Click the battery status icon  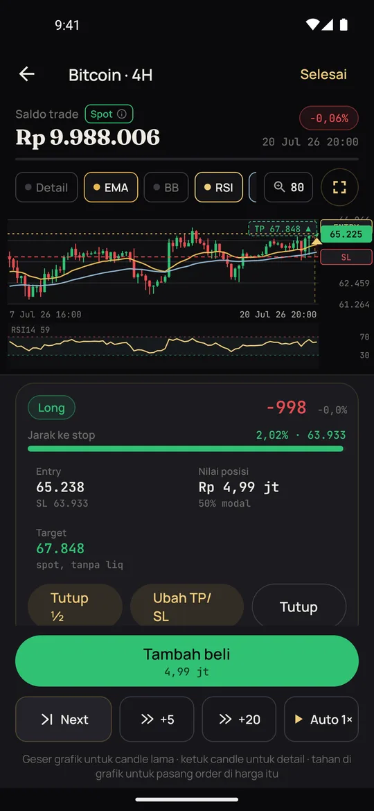pos(344,24)
